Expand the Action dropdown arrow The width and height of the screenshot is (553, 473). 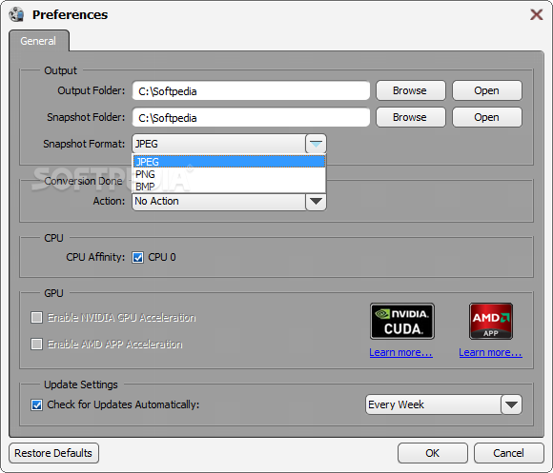click(316, 202)
